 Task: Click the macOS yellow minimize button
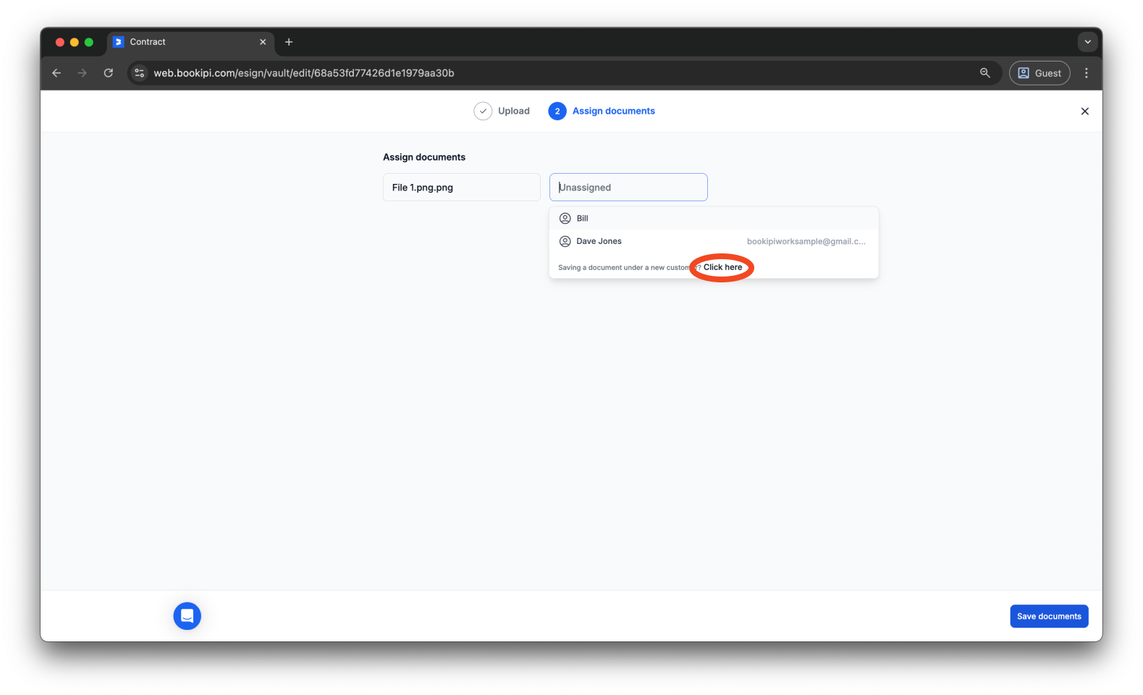[75, 42]
